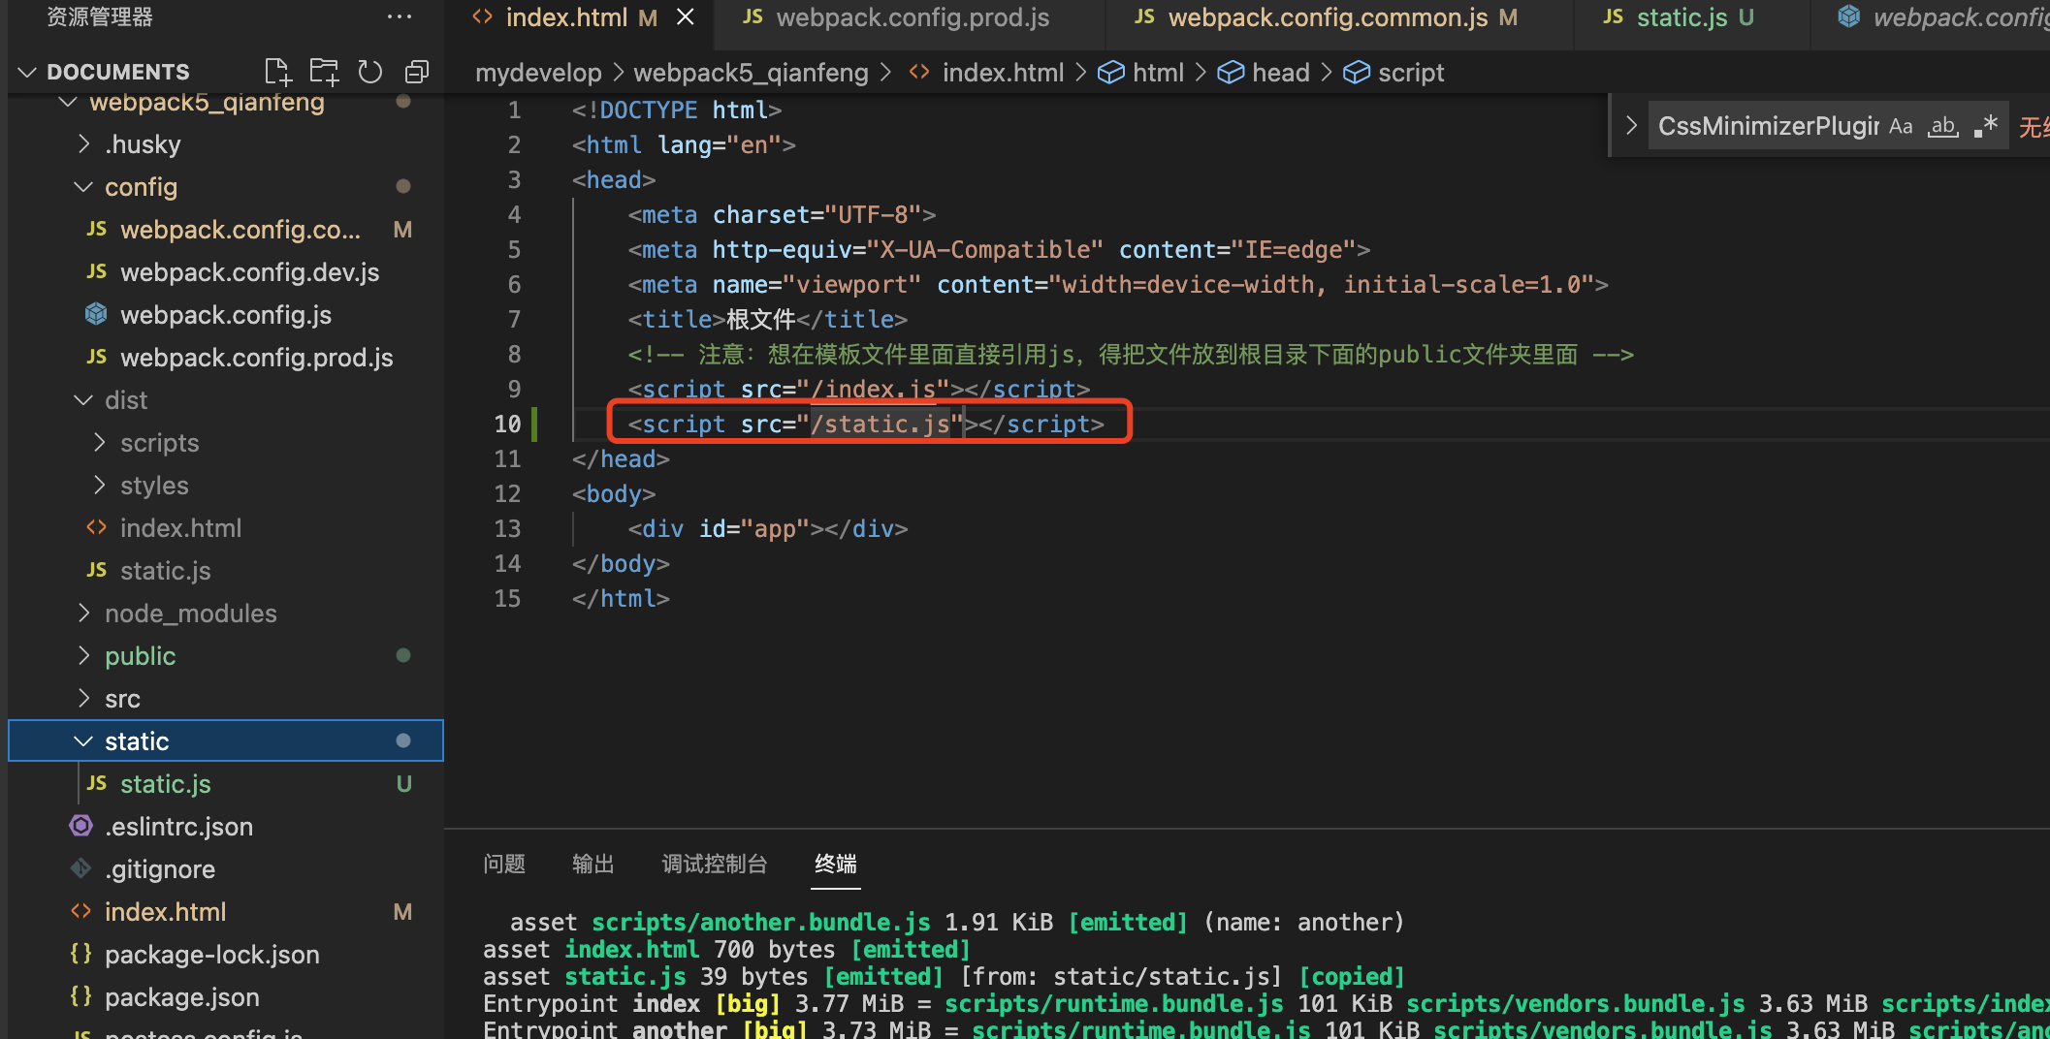Click line number 10 in the gutter
The width and height of the screenshot is (2050, 1039).
(x=507, y=424)
